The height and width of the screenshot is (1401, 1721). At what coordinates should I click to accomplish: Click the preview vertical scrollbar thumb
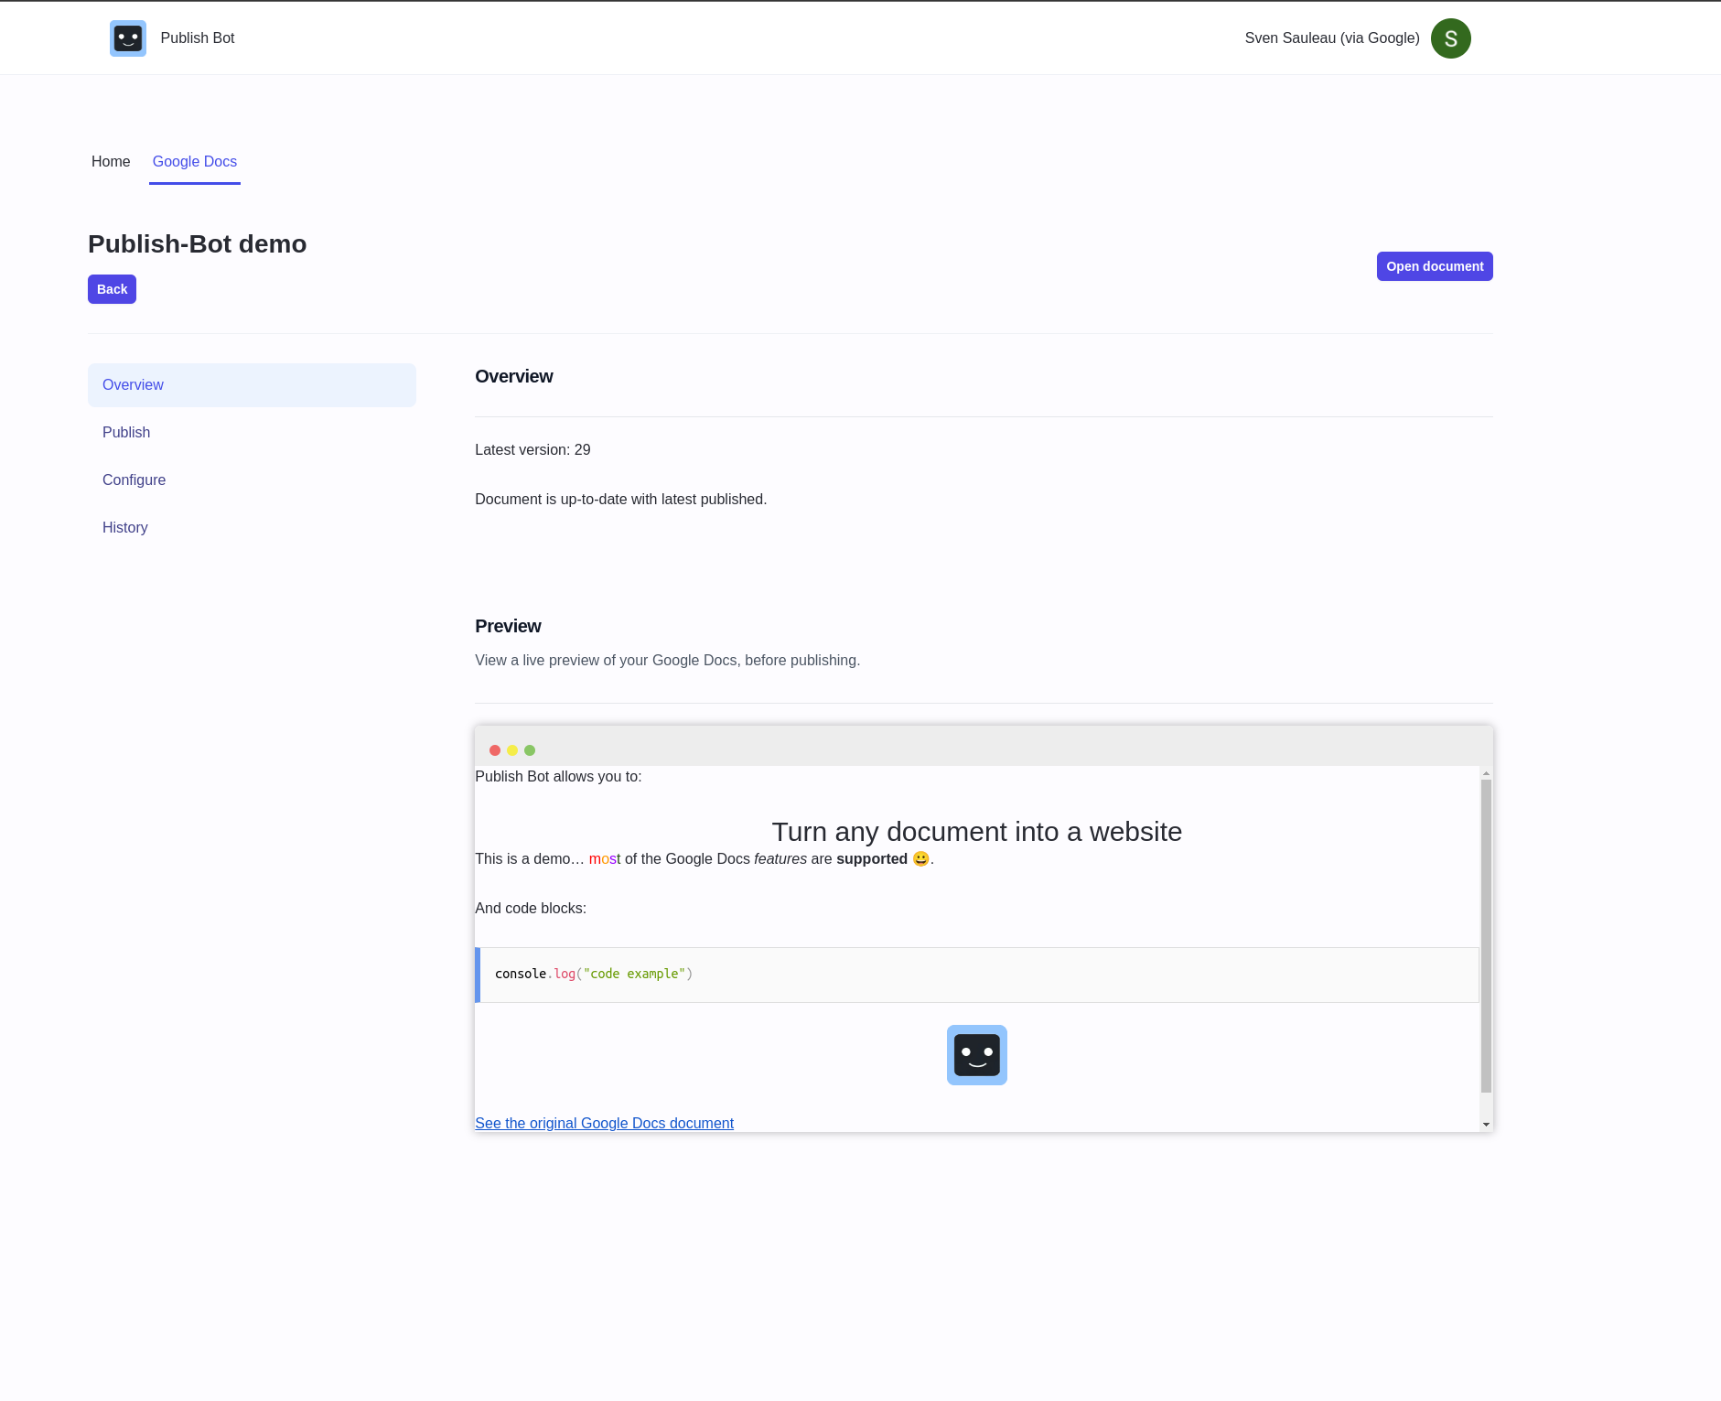pyautogui.click(x=1486, y=936)
